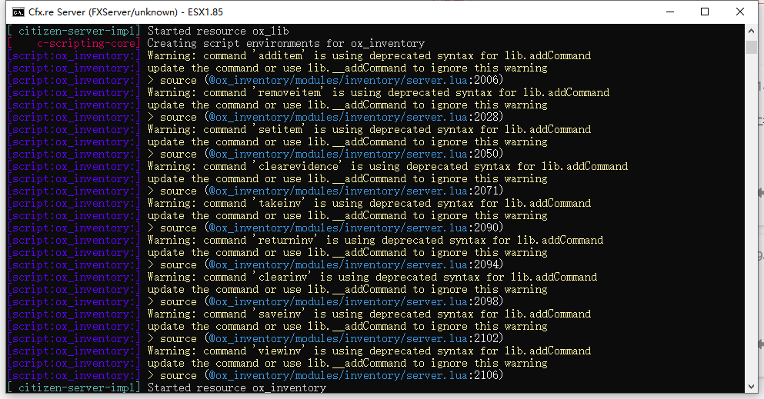Click the console icon in the title bar
This screenshot has width=764, height=399.
click(18, 12)
